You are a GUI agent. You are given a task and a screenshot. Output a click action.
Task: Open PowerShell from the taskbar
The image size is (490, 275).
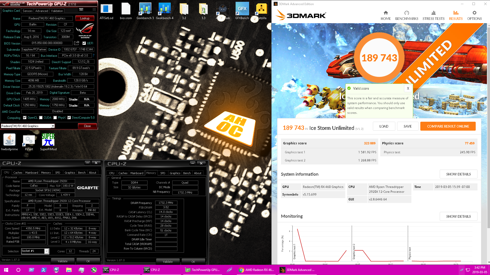pyautogui.click(x=44, y=270)
